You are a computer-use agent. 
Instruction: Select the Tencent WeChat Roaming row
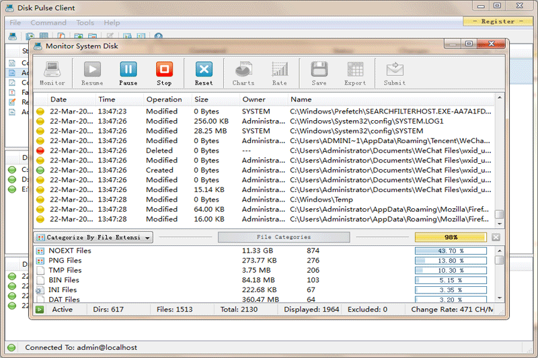[x=264, y=141]
